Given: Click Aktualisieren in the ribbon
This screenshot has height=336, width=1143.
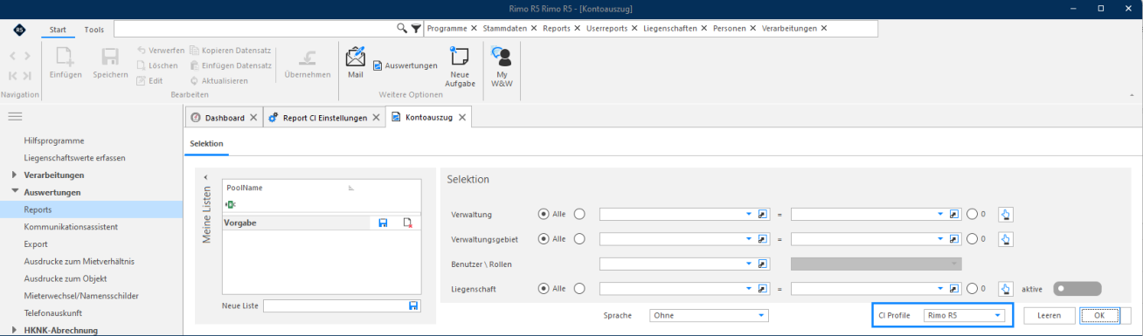Looking at the screenshot, I should tap(218, 80).
